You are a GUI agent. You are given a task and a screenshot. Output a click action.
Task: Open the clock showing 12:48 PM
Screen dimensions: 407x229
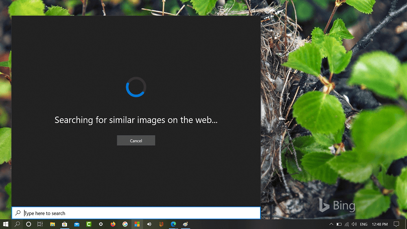point(380,224)
